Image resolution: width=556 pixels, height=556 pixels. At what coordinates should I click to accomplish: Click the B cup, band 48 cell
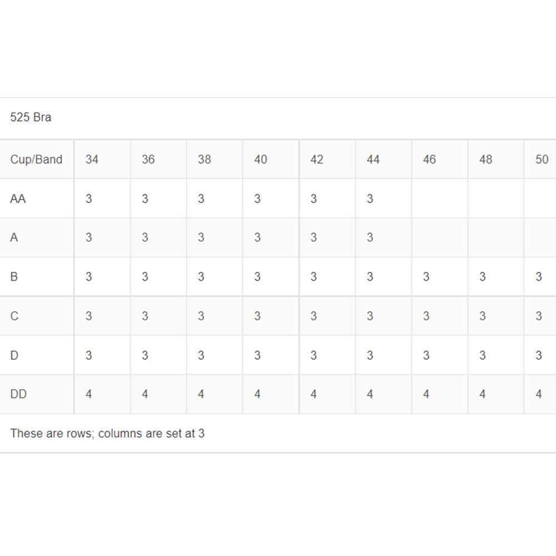[483, 277]
